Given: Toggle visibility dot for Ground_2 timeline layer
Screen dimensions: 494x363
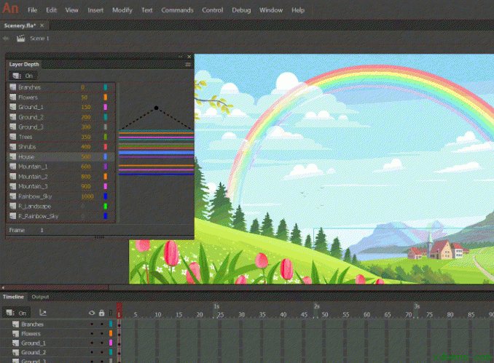Looking at the screenshot, I should 92,352.
